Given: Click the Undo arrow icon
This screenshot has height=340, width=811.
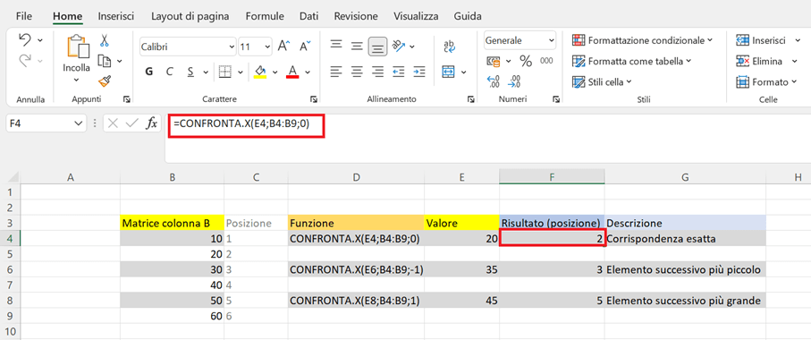Looking at the screenshot, I should click(x=25, y=40).
